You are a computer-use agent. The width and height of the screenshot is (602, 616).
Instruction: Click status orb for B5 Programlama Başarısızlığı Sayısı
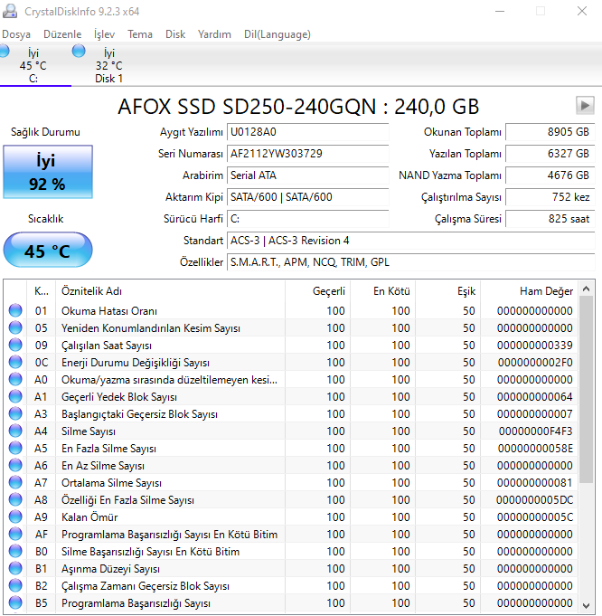(15, 602)
